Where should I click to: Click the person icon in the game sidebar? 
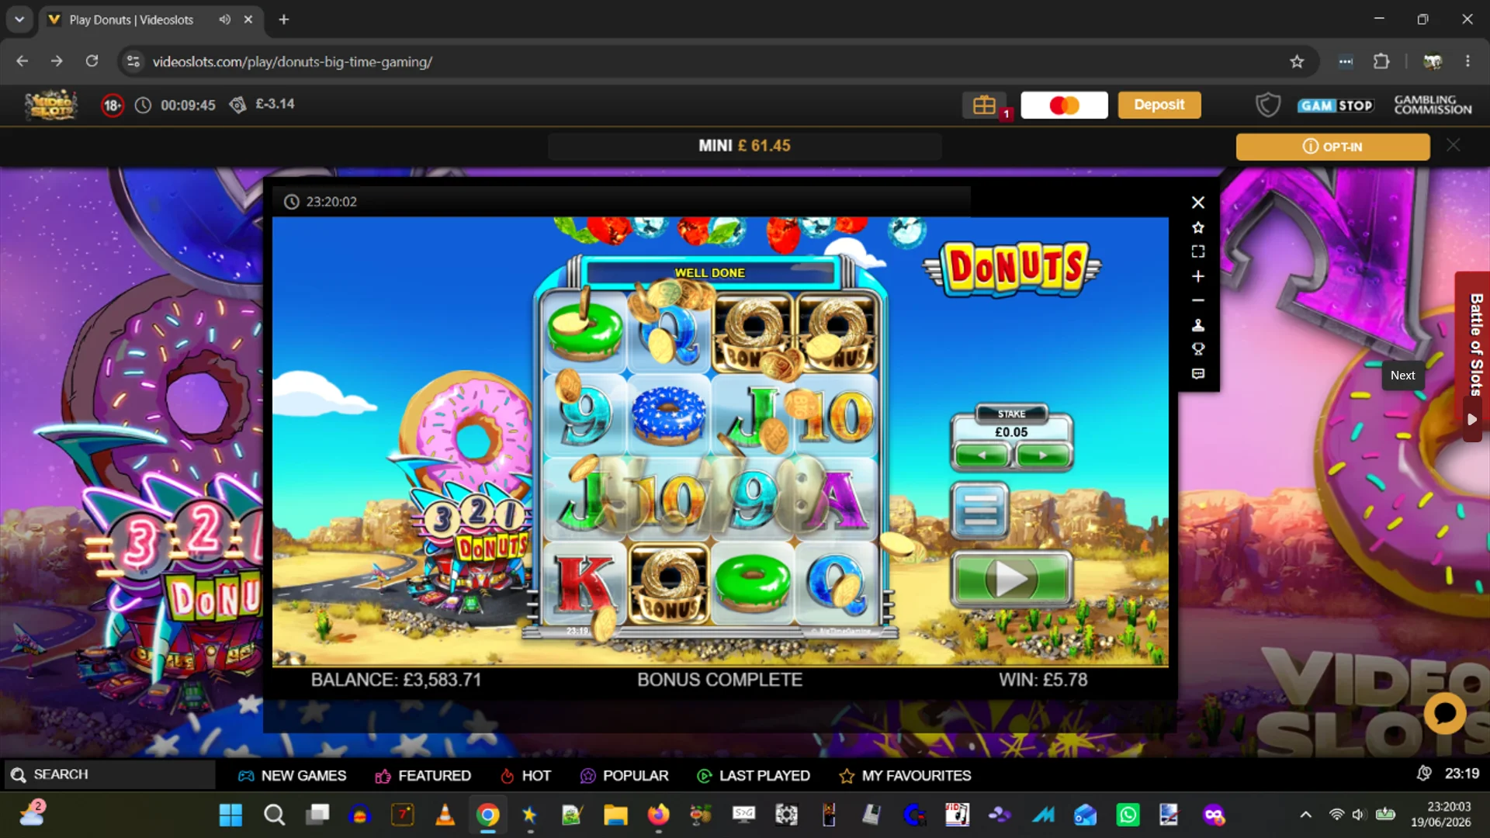point(1198,325)
